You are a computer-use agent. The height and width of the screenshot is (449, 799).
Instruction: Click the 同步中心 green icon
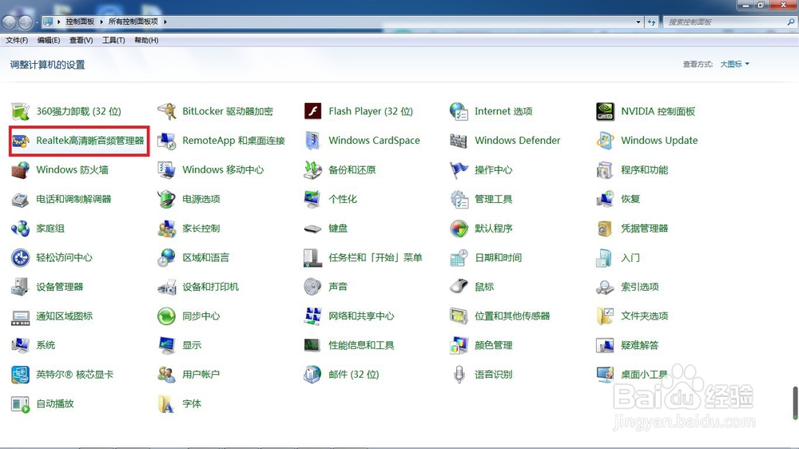167,316
